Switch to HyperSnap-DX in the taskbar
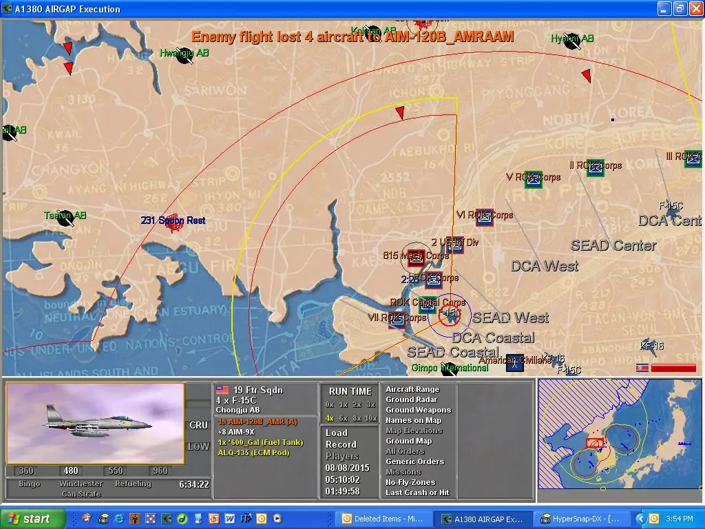Viewport: 705px width, 529px height. 582,519
